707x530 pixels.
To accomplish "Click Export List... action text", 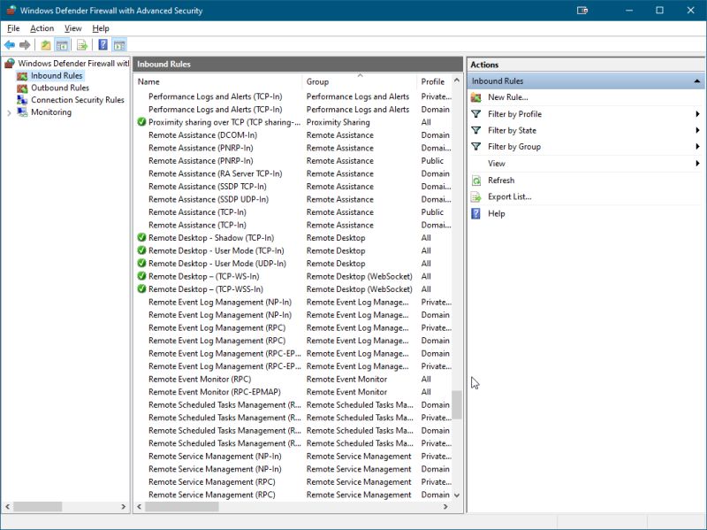I will pos(510,196).
